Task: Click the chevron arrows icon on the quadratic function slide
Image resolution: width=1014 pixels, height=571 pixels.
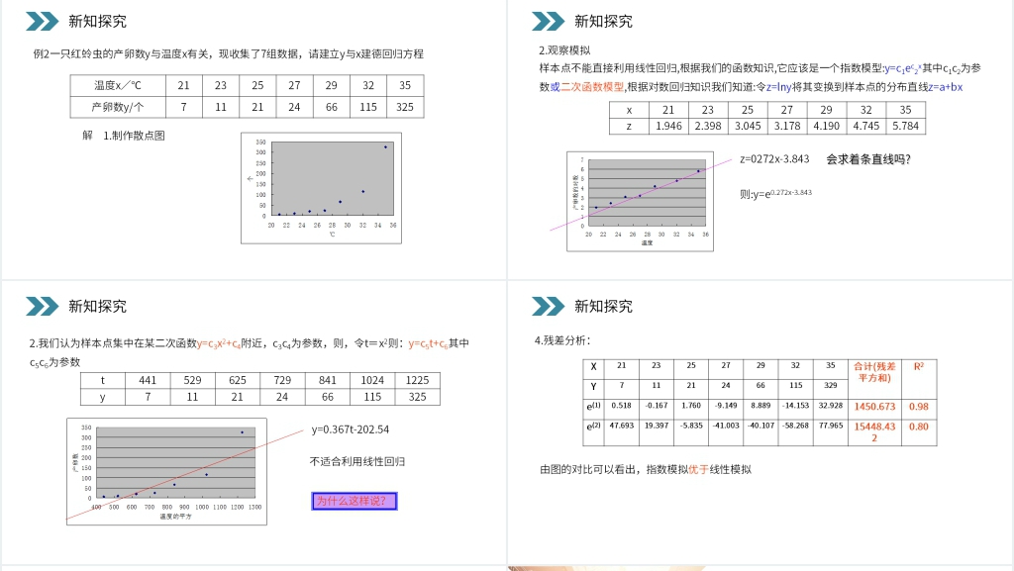Action: click(42, 306)
